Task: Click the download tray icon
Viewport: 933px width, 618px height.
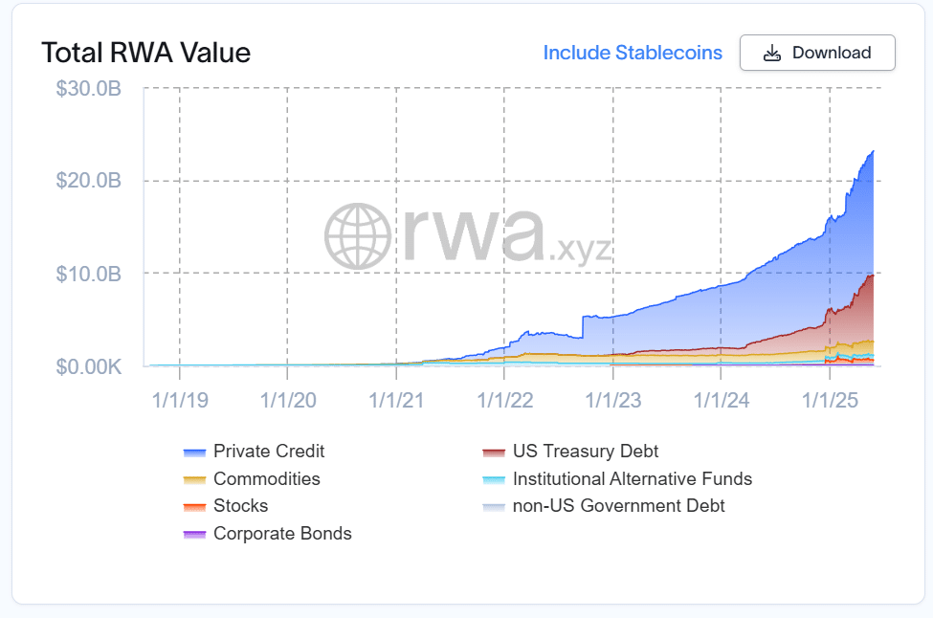Action: point(771,53)
